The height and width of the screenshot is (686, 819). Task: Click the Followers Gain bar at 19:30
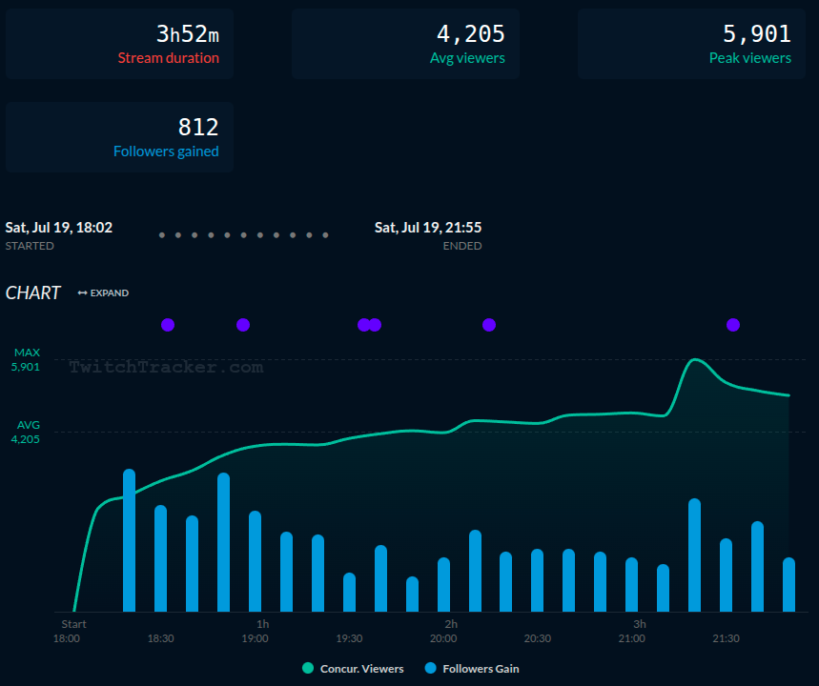click(349, 592)
